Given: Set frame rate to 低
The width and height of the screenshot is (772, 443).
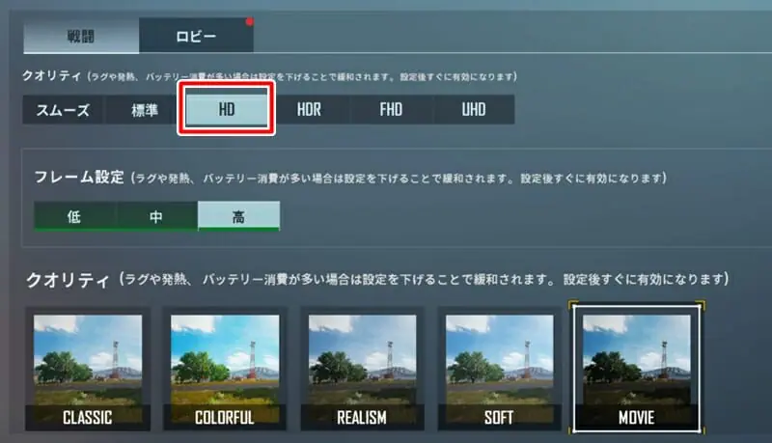Looking at the screenshot, I should tap(75, 216).
